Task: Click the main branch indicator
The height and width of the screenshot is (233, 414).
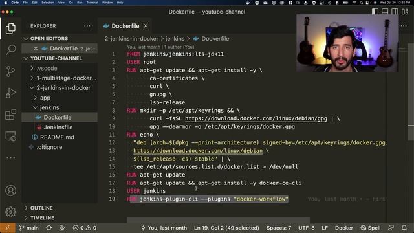Action: coord(28,228)
